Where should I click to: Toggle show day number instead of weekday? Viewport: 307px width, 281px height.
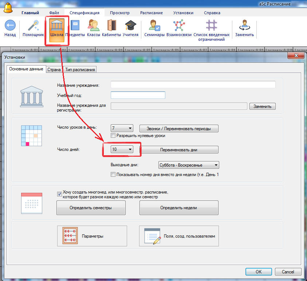point(113,175)
